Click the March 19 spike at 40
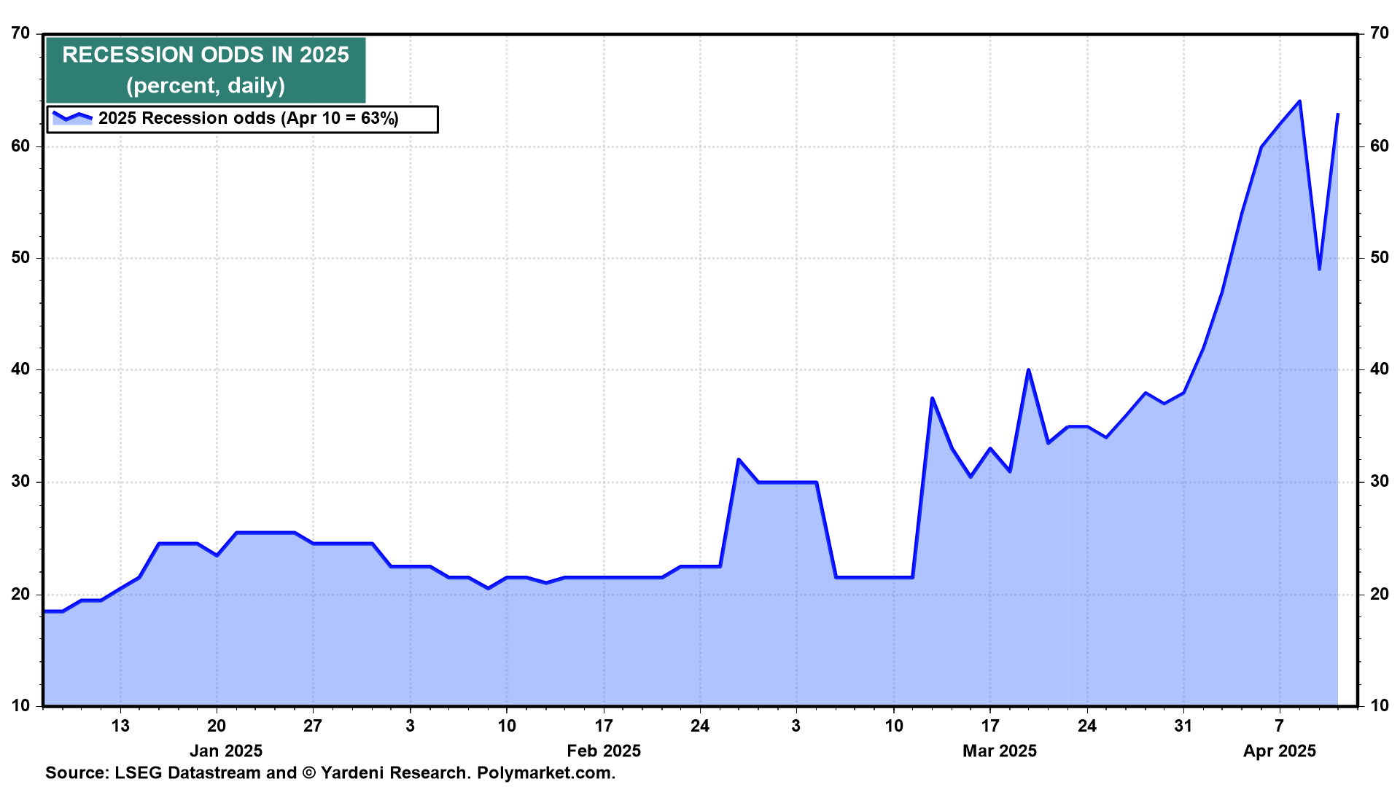The width and height of the screenshot is (1400, 787). 1028,370
